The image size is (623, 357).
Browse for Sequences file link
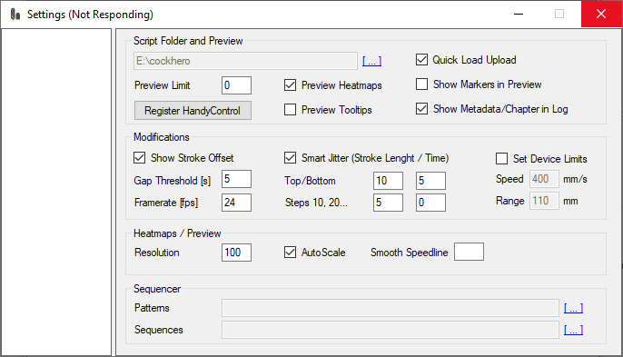click(x=573, y=330)
